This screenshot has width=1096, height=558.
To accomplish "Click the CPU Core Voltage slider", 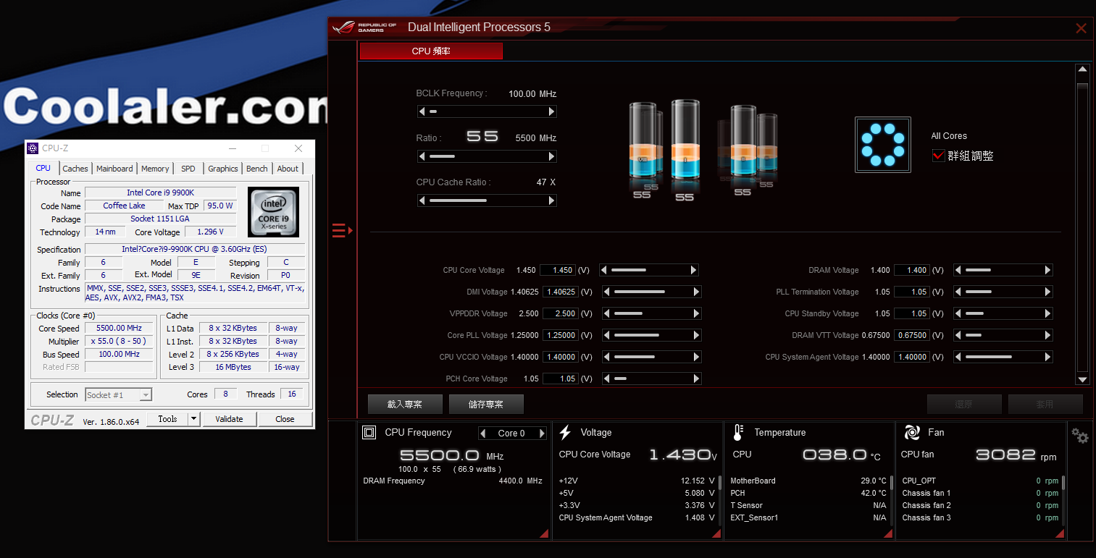I will (650, 270).
